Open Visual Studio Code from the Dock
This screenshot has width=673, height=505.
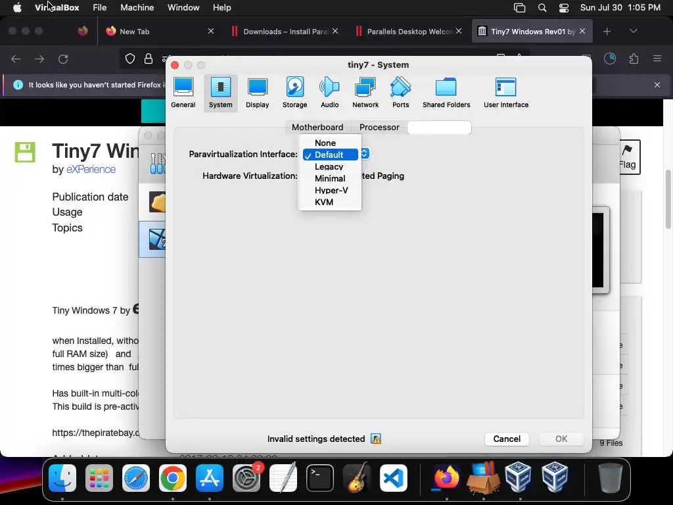(x=394, y=479)
